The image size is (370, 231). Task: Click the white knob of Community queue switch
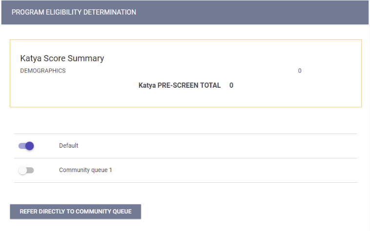point(22,171)
